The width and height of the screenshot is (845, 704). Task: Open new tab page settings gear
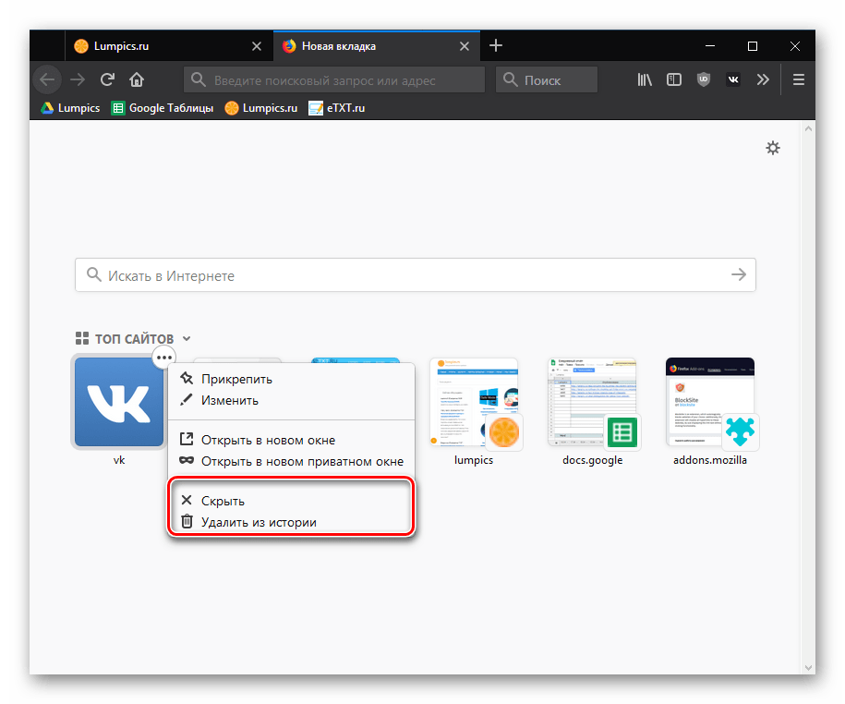(773, 148)
